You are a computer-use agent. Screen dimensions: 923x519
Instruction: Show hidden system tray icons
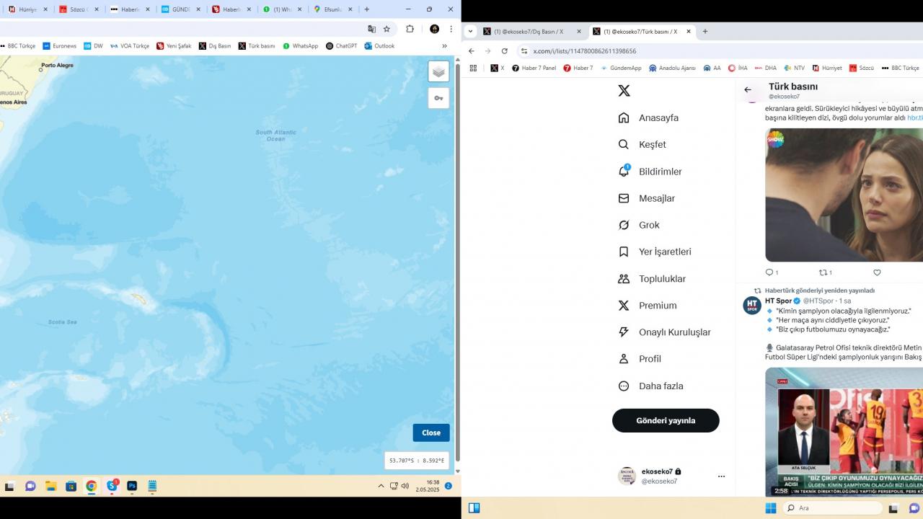(x=381, y=486)
